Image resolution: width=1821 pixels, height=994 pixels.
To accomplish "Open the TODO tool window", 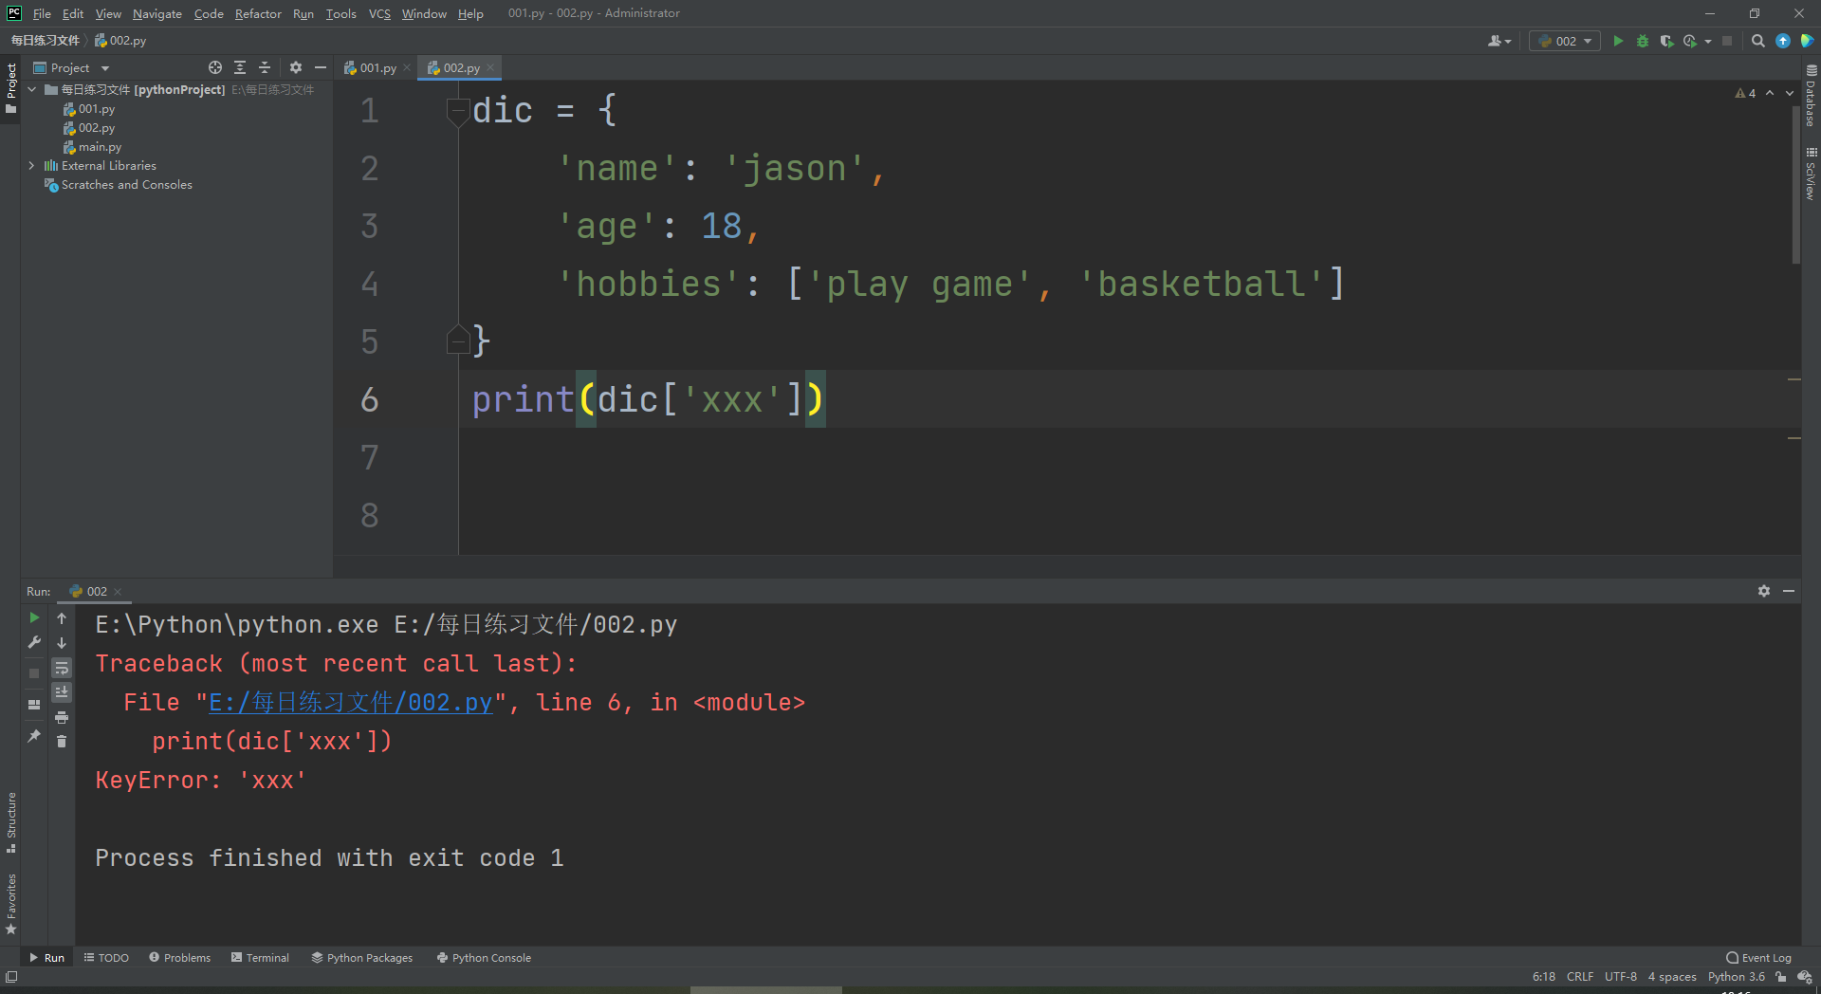I will 106,958.
